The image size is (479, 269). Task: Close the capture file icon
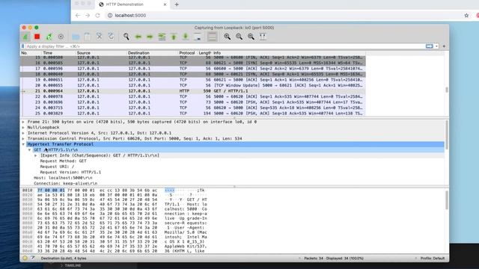(x=100, y=37)
